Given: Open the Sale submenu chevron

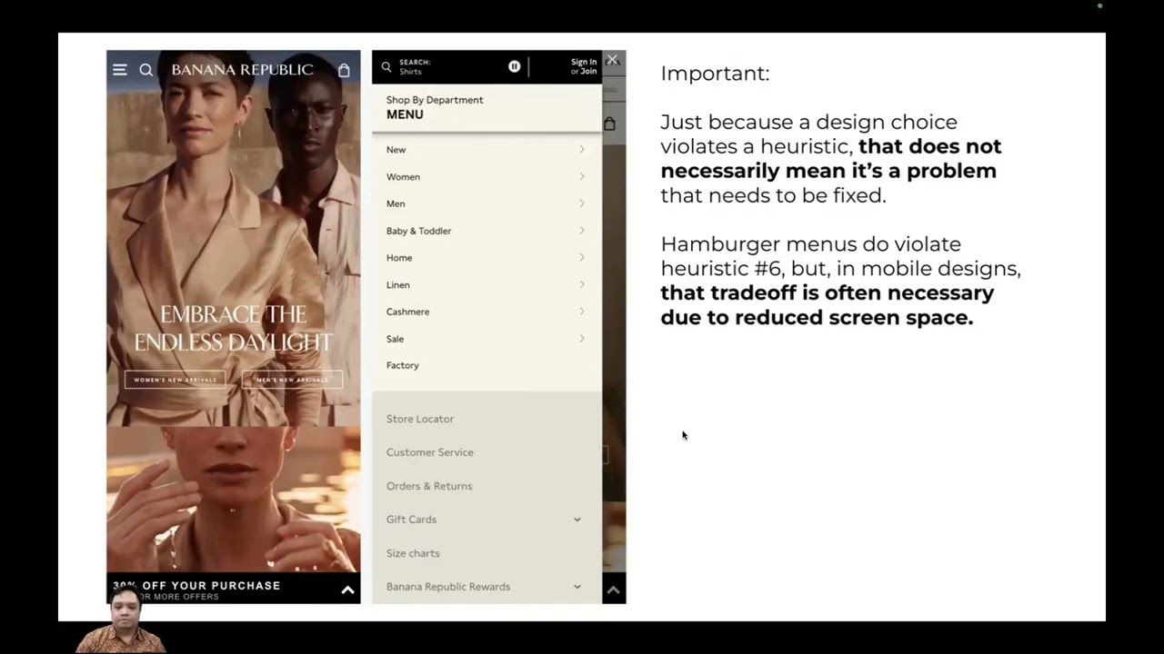Looking at the screenshot, I should (x=582, y=339).
